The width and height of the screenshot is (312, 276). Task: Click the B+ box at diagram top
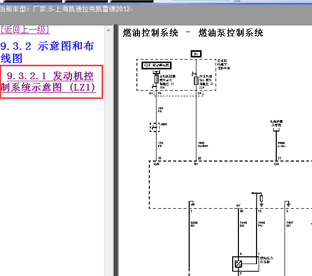[x=196, y=54]
